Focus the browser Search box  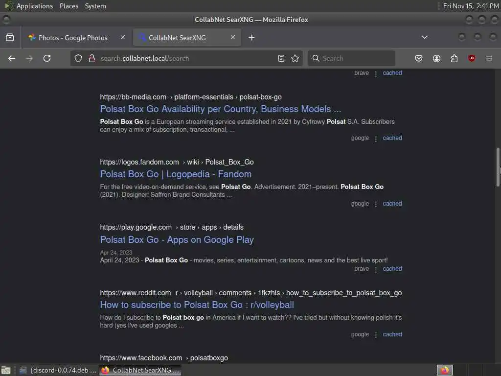(x=351, y=58)
